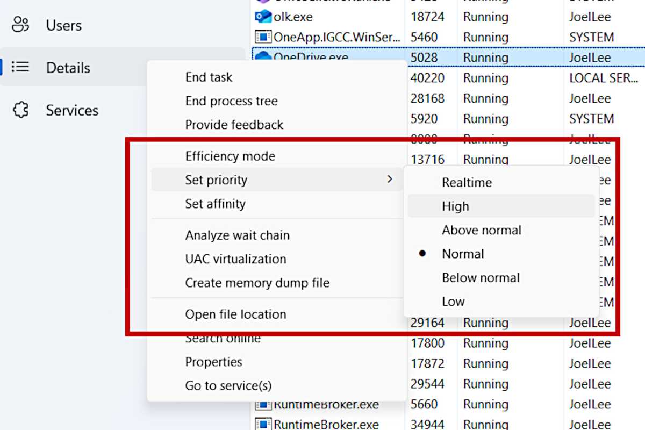Click PID 13716 cell
This screenshot has height=430, width=645.
coord(427,159)
